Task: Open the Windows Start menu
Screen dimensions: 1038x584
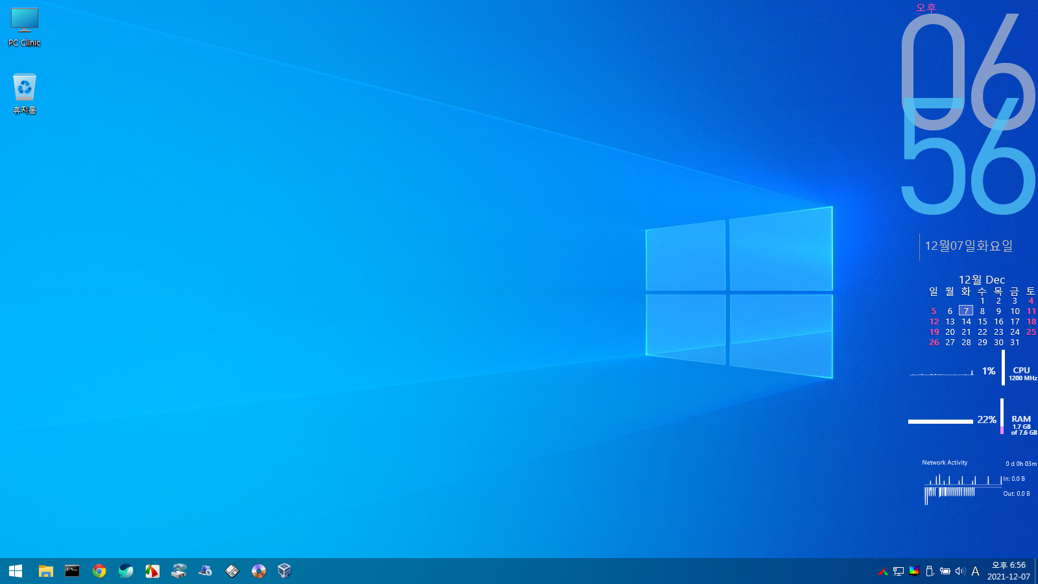Action: [x=16, y=571]
